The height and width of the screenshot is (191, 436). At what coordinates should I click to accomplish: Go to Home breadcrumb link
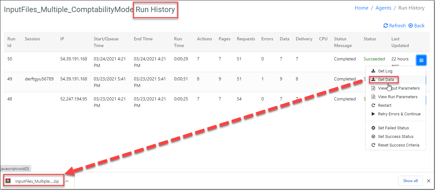tap(361, 8)
